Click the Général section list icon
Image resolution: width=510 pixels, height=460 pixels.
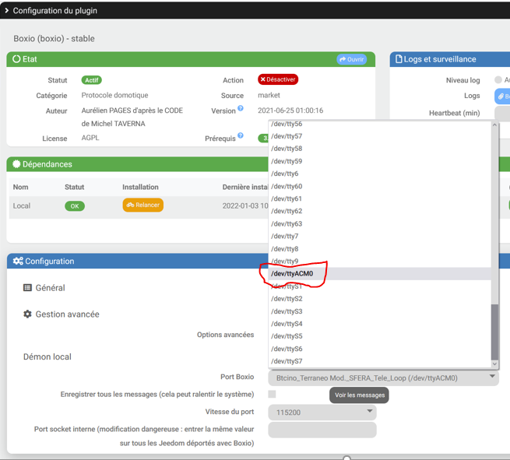27,288
